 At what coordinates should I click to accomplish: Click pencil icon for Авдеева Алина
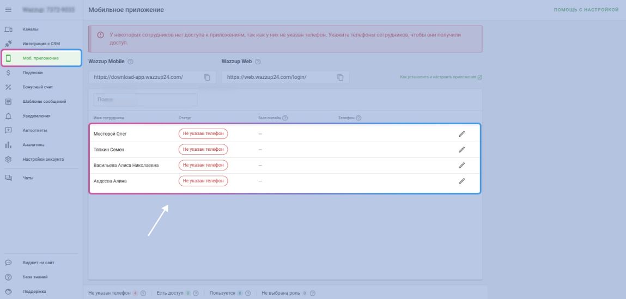coord(461,181)
